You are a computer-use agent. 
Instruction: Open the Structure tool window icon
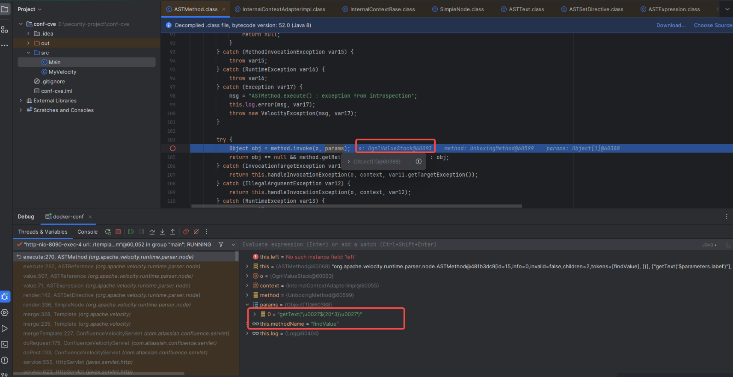(5, 30)
